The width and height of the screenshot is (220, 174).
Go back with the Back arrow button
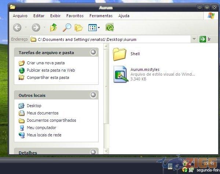17,27
